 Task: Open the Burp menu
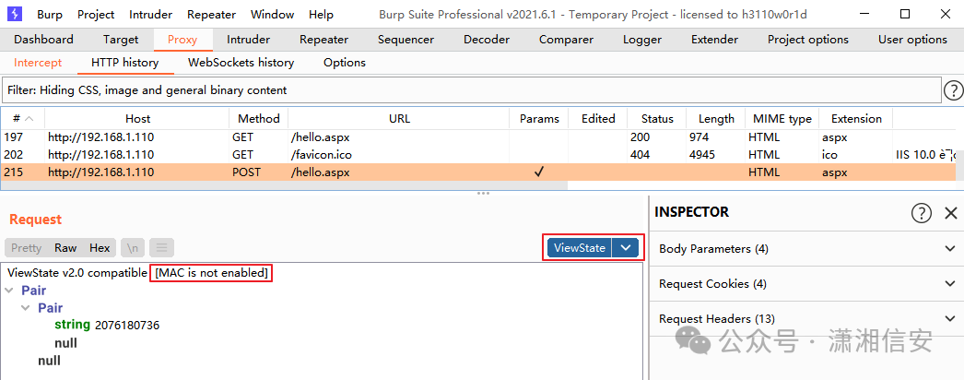pyautogui.click(x=49, y=14)
